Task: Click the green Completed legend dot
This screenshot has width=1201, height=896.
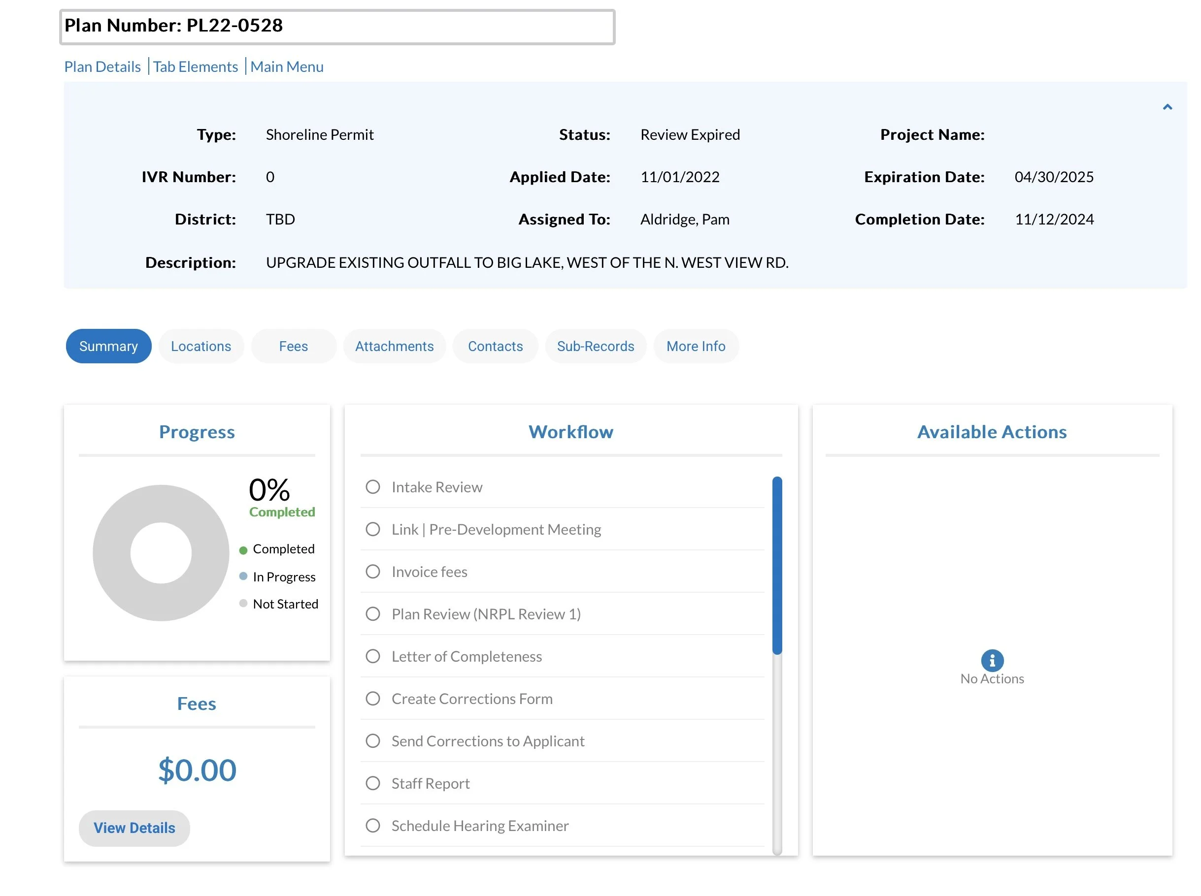Action: coord(243,550)
